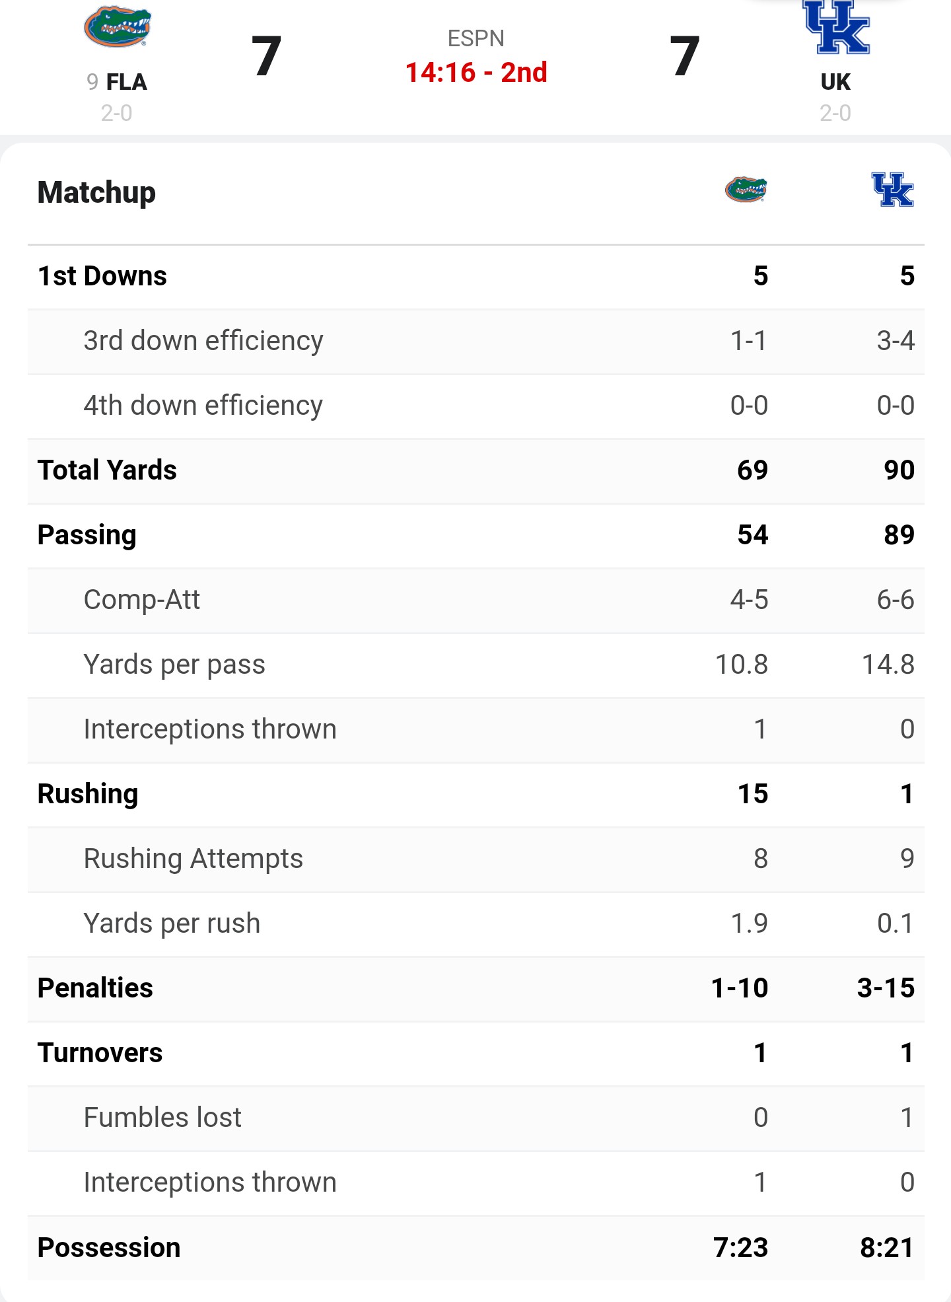This screenshot has width=951, height=1302.
Task: Tap the Turnovers stat row
Action: point(475,1053)
